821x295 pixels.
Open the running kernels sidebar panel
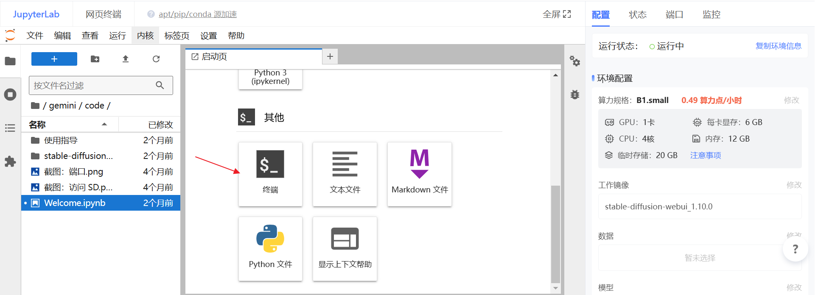coord(10,95)
